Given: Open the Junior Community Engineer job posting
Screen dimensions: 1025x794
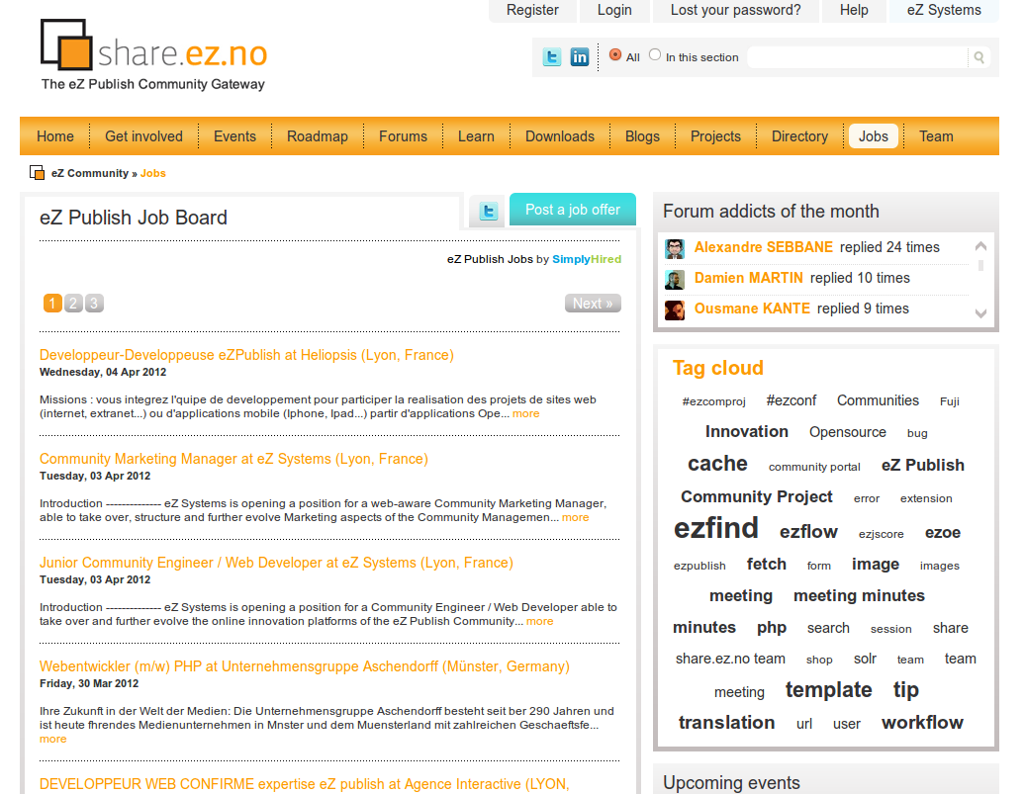Looking at the screenshot, I should pyautogui.click(x=276, y=563).
